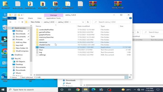Open the NSMBW_ISO desktop folder
Viewport: 163px width, 92px height.
coord(68,5)
